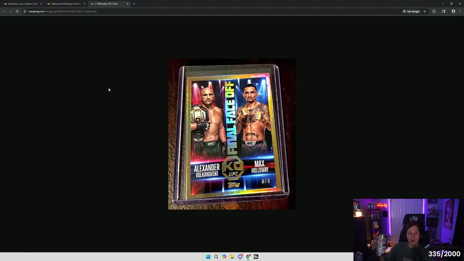
Task: Go back to the previous page
Action: pos(4,11)
